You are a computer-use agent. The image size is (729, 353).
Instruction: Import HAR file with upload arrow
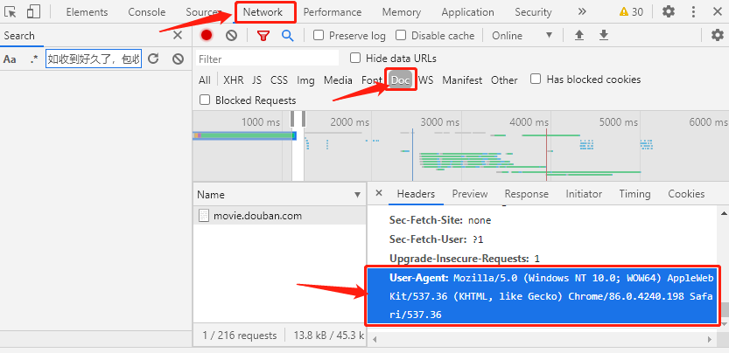(579, 35)
